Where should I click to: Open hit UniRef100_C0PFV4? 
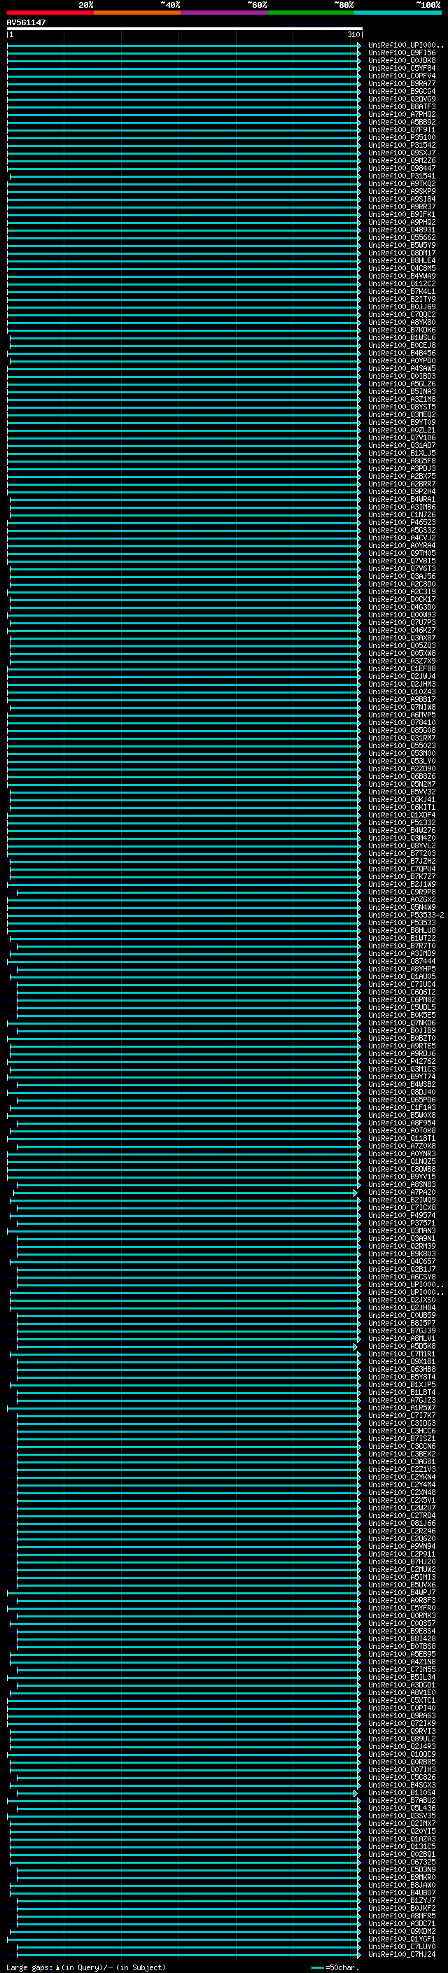401,76
